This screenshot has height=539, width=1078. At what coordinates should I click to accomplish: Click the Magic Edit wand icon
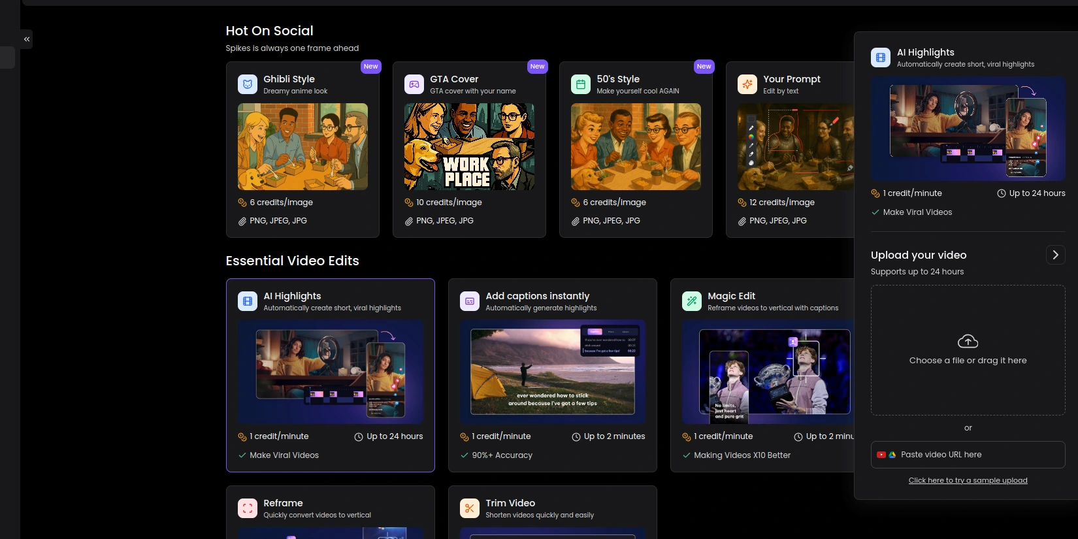coord(692,301)
